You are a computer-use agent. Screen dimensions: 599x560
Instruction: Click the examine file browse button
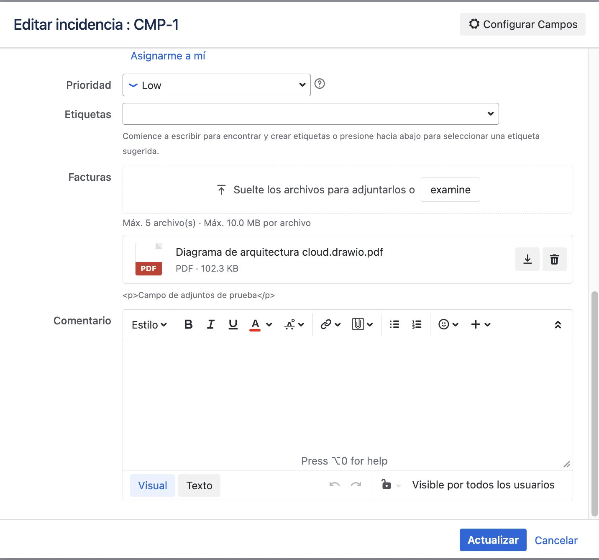tap(451, 190)
